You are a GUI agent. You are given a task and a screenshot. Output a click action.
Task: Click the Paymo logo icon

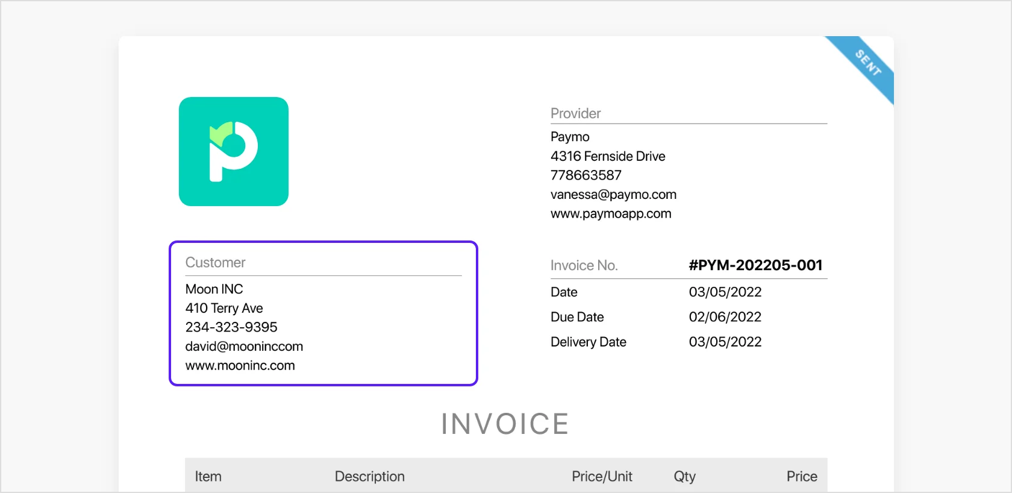[x=234, y=151]
